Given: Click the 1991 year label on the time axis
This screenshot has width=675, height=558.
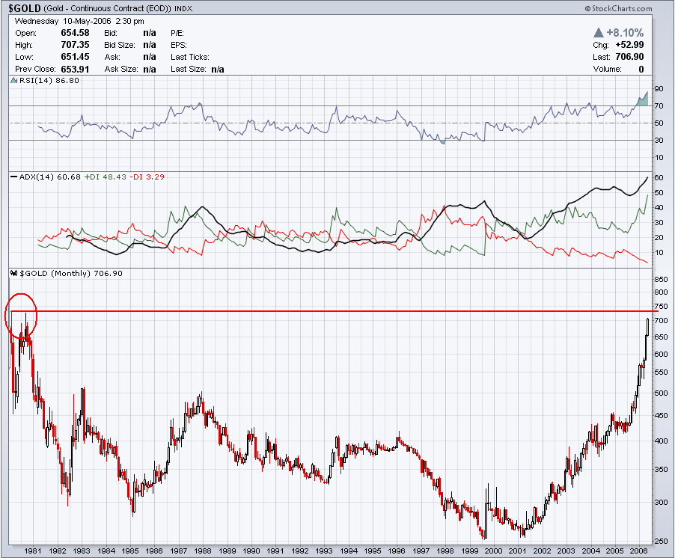Looking at the screenshot, I should (275, 551).
